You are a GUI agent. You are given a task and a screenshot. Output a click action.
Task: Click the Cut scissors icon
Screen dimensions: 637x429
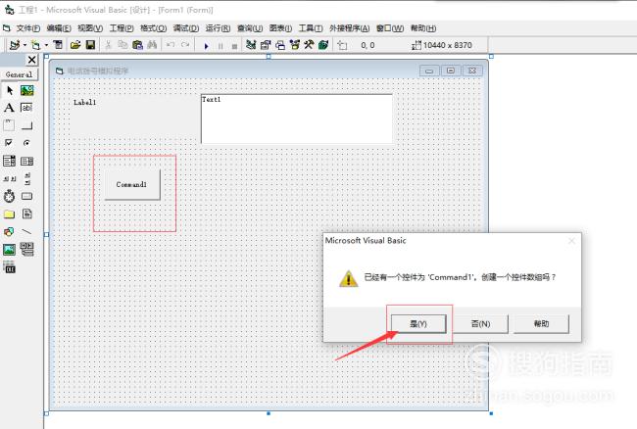point(108,45)
